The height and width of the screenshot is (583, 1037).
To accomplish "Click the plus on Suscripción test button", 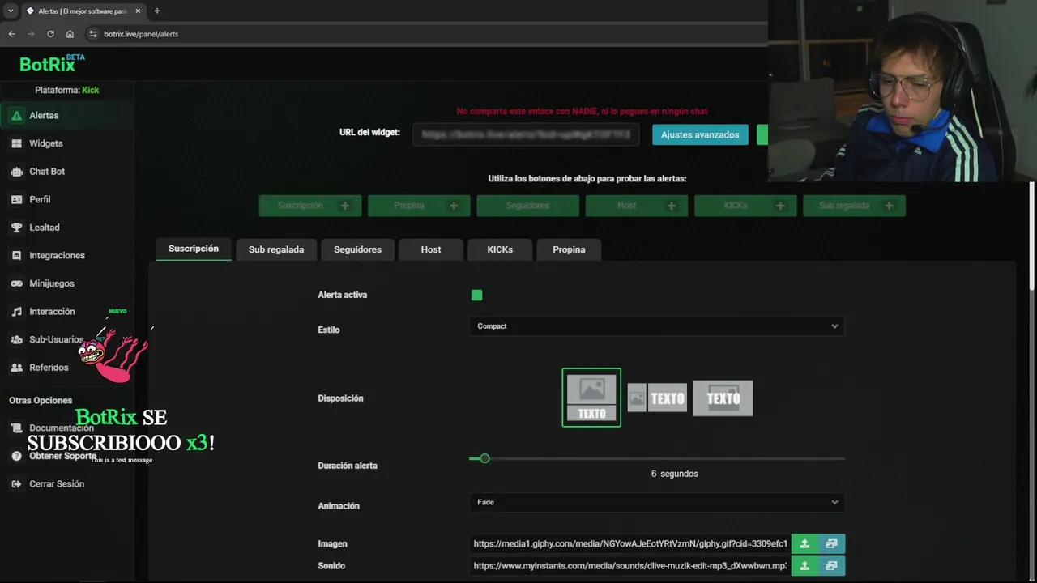I will click(345, 206).
